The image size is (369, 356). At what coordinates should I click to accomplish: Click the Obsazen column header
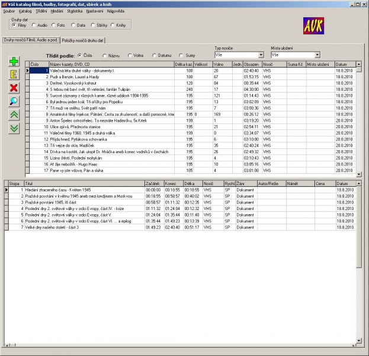point(251,64)
